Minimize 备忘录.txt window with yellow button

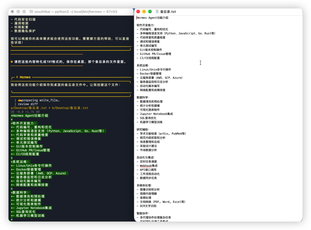point(144,11)
